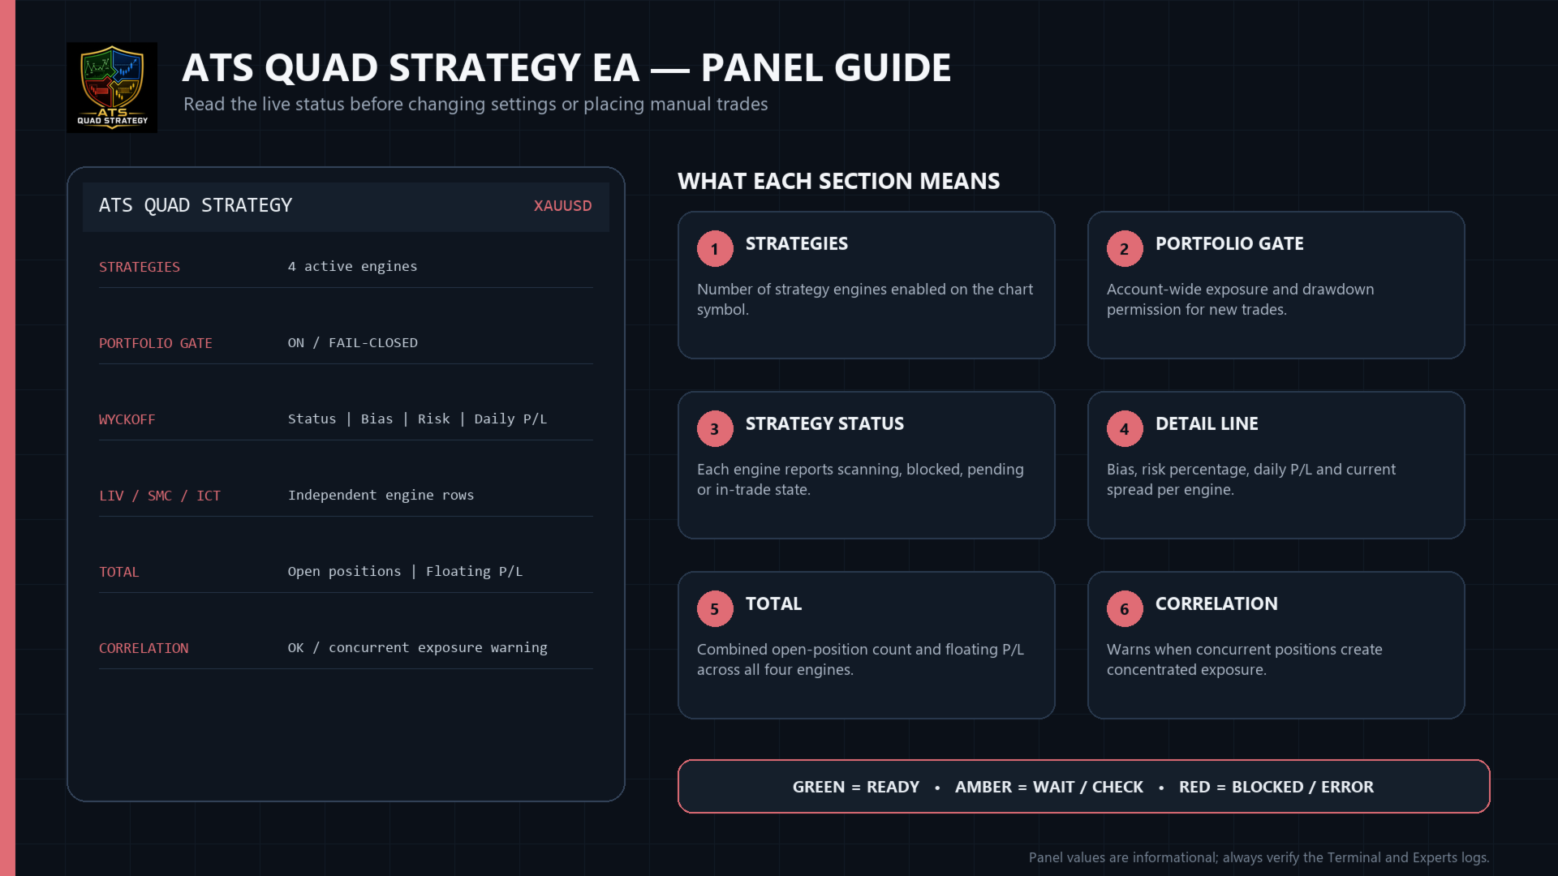Click the number 3 Strategy Status badge
The height and width of the screenshot is (876, 1558).
coord(715,429)
